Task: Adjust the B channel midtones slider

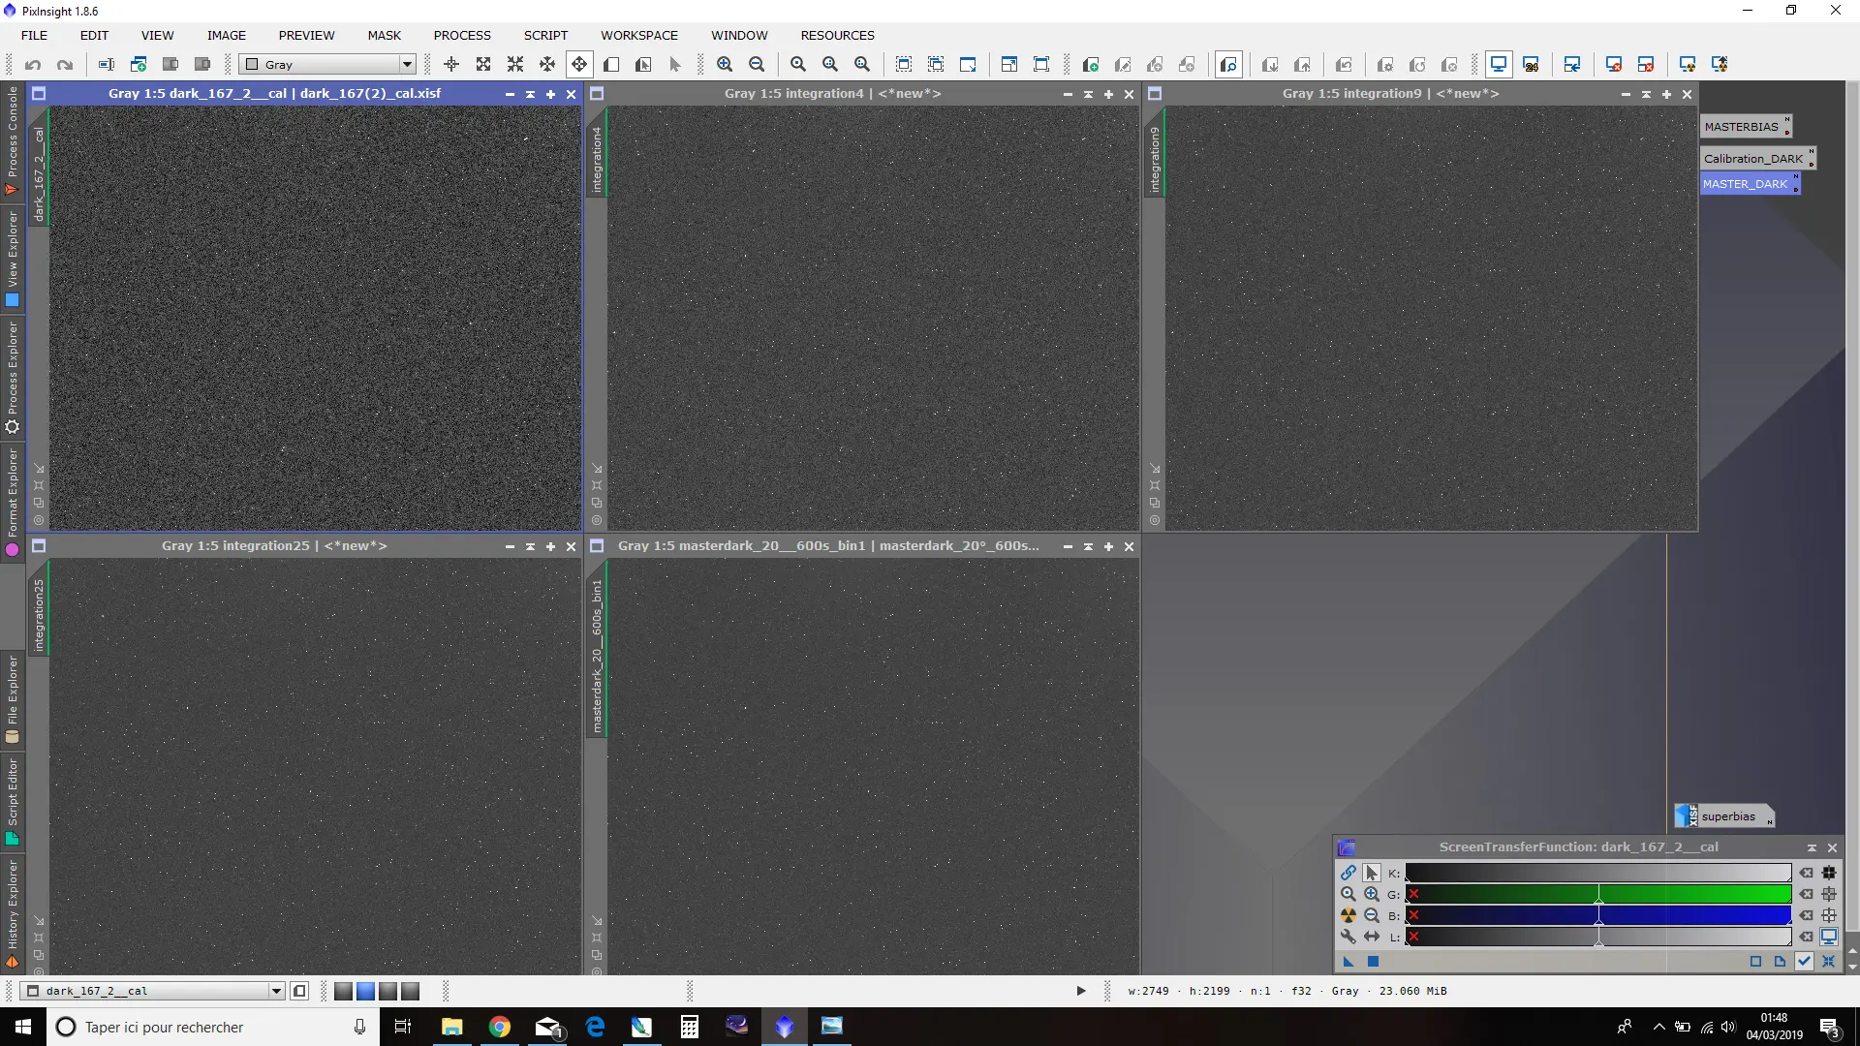Action: click(x=1598, y=915)
